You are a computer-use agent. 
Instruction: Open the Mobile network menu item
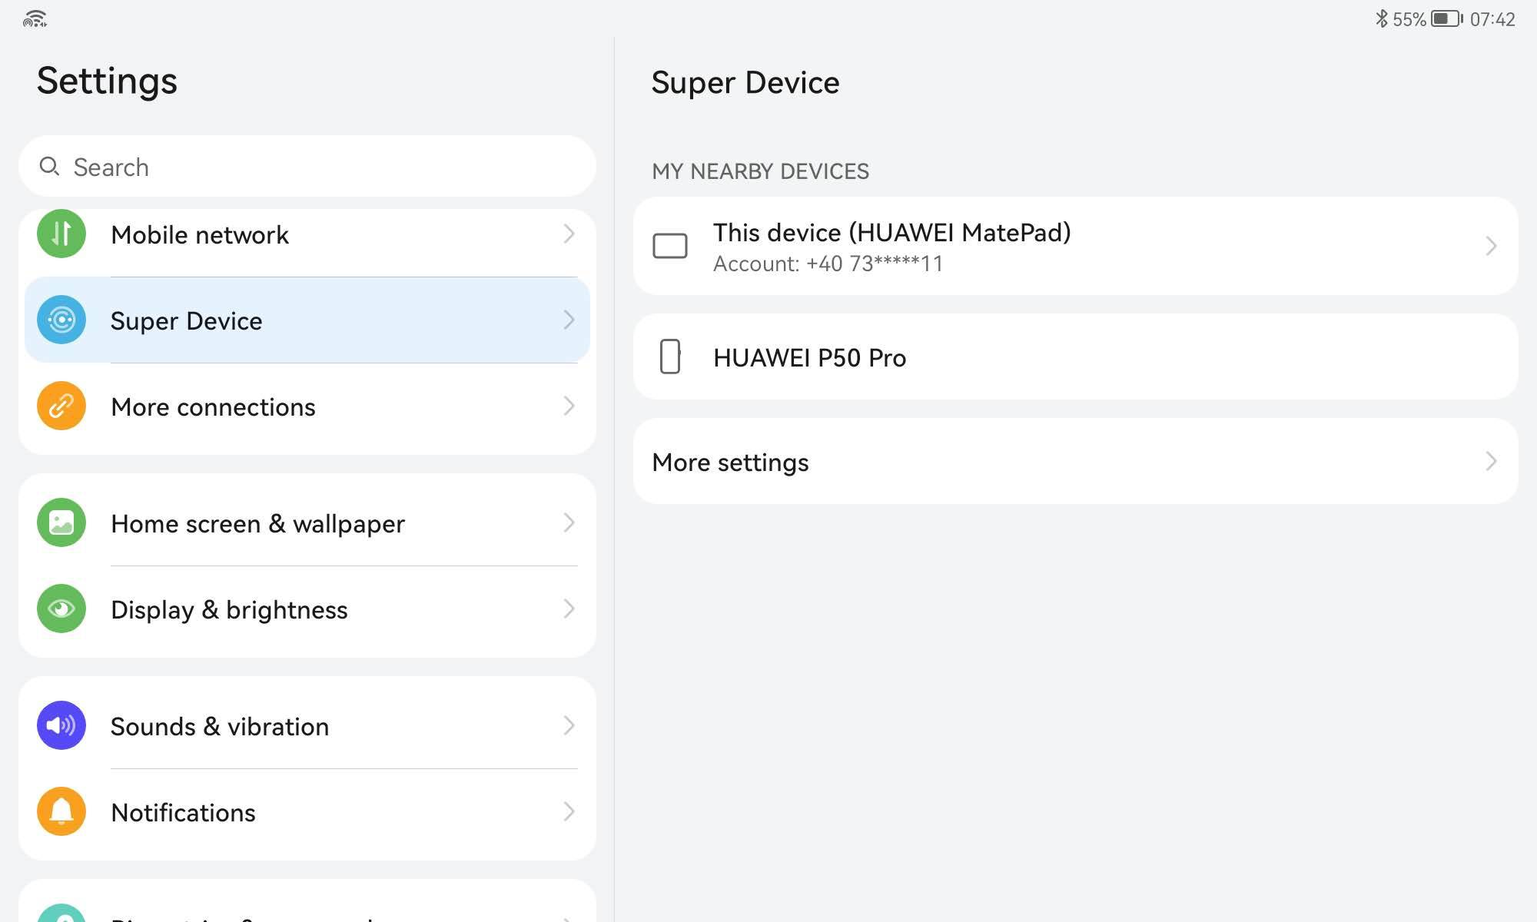click(x=200, y=235)
